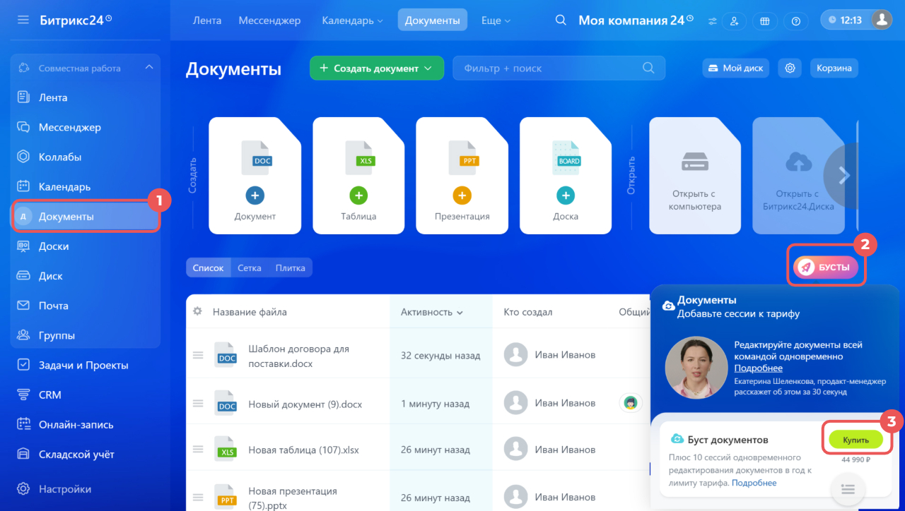Go to CRM in left sidebar

[50, 395]
